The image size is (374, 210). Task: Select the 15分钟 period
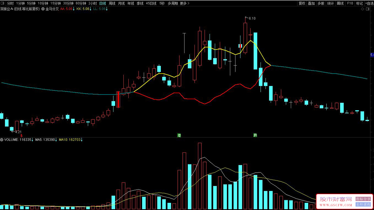(x=56, y=3)
